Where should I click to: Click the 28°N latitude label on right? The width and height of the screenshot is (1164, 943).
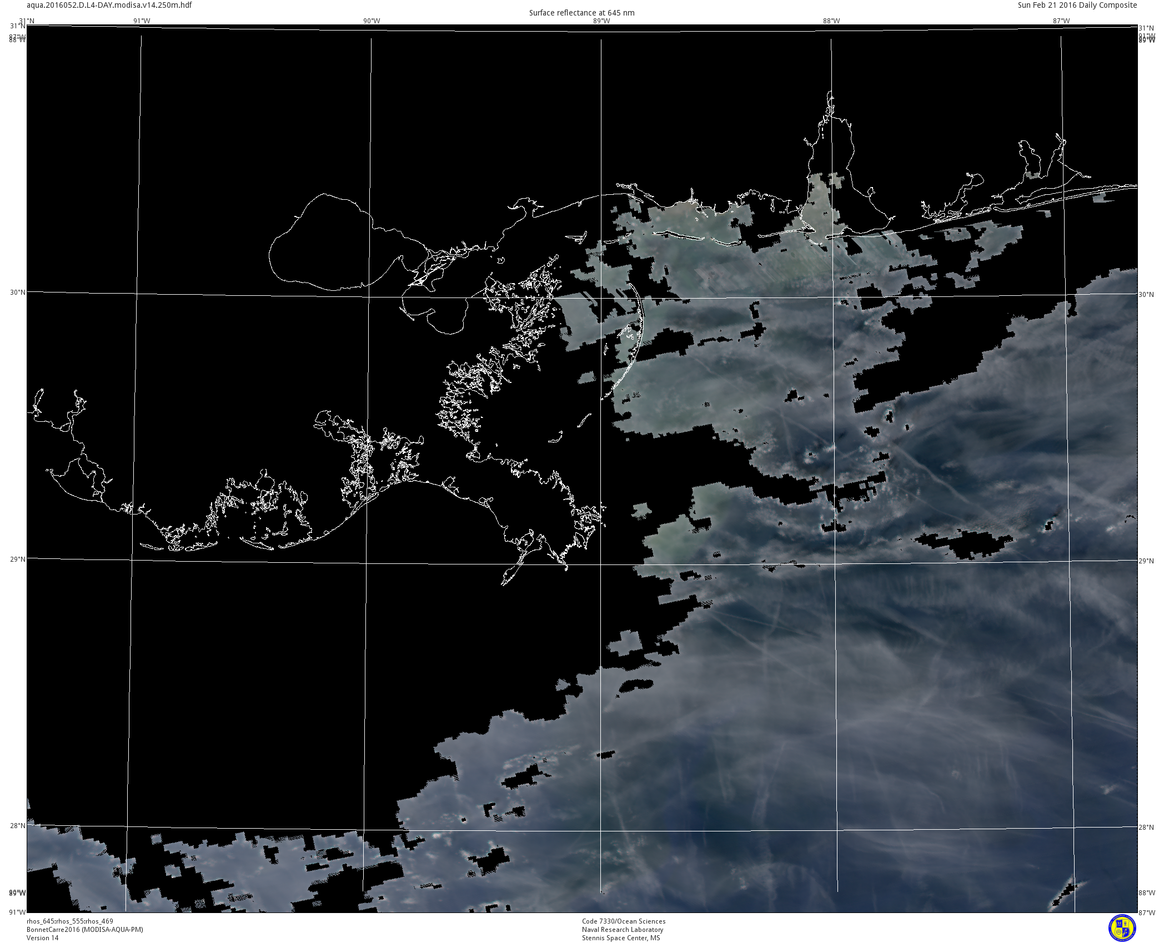coord(1146,828)
